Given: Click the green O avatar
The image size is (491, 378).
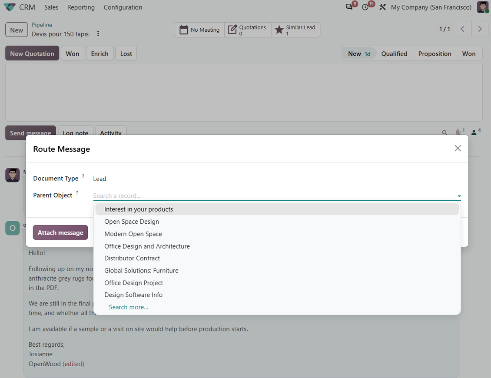Looking at the screenshot, I should click(13, 228).
